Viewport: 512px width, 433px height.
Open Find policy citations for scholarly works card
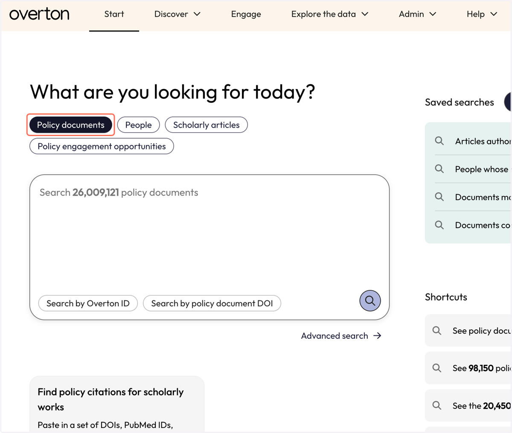click(x=117, y=404)
